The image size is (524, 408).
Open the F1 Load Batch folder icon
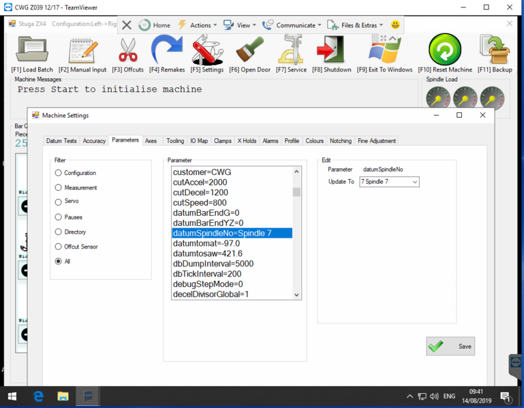pos(32,50)
